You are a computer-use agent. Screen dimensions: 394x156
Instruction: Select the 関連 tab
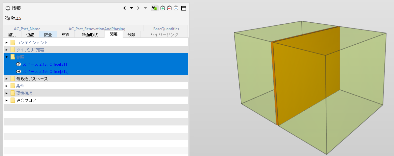[x=113, y=34]
